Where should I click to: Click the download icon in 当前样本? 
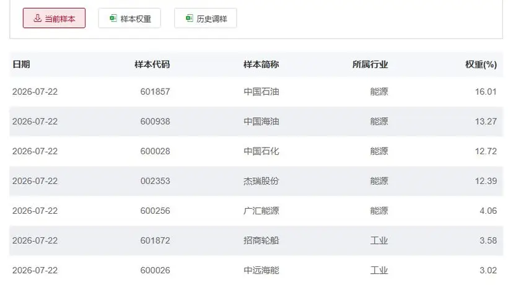click(x=38, y=18)
